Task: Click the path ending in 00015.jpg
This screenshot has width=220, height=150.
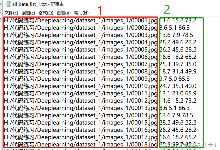Action: [81, 123]
